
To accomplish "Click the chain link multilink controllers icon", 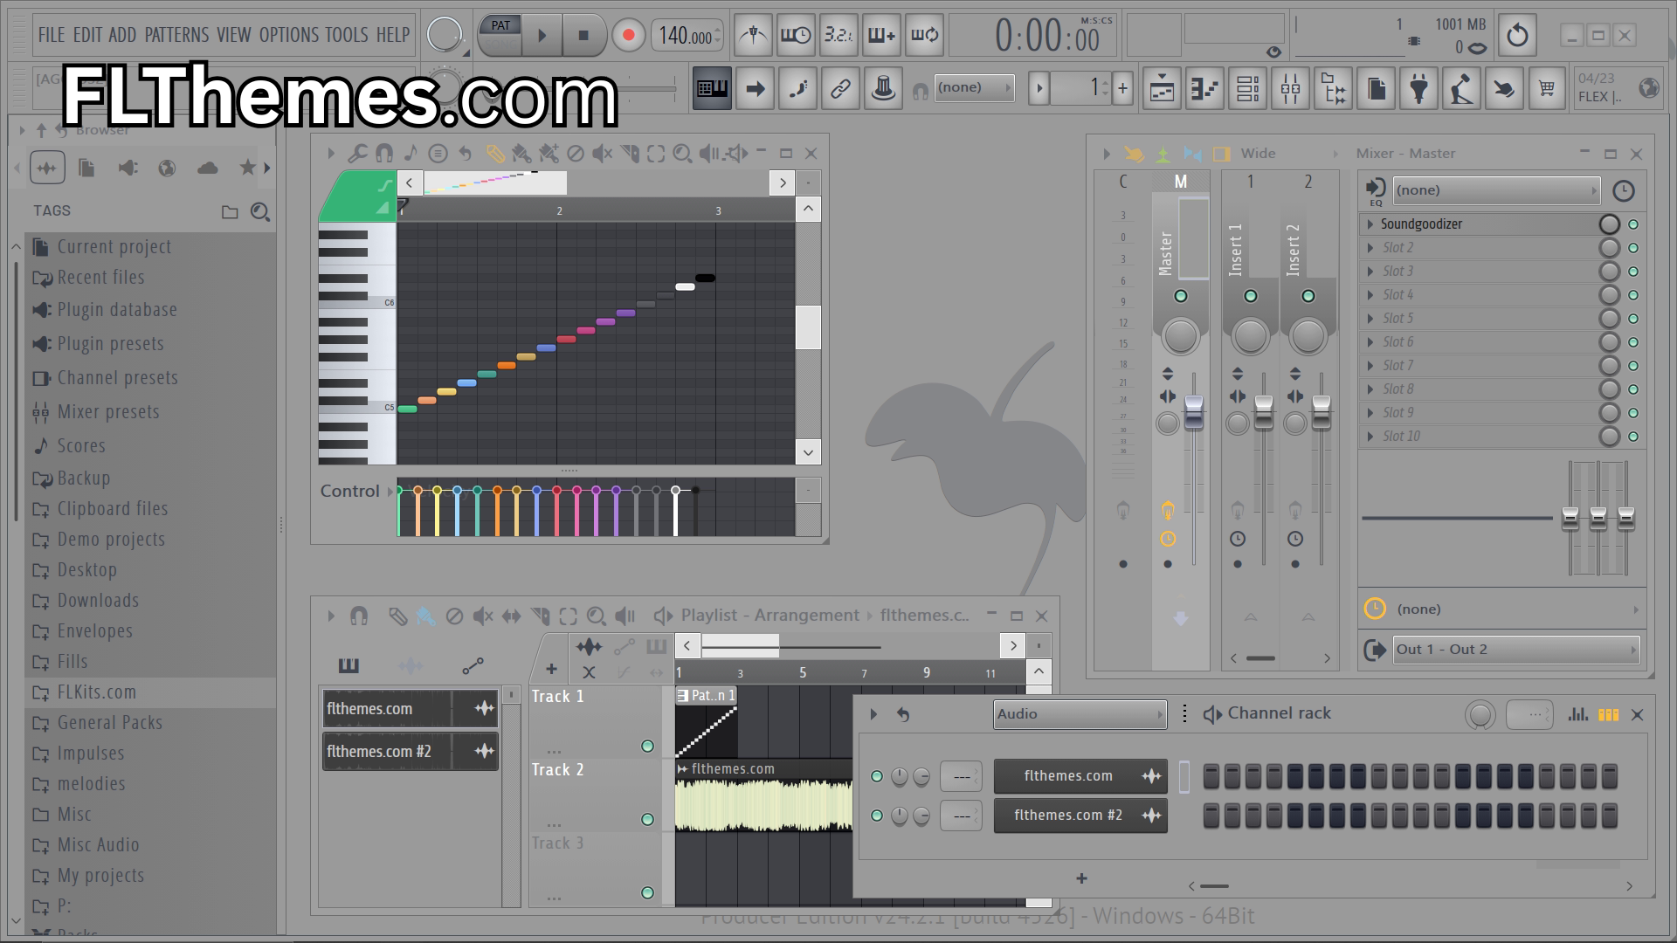I will coord(840,88).
